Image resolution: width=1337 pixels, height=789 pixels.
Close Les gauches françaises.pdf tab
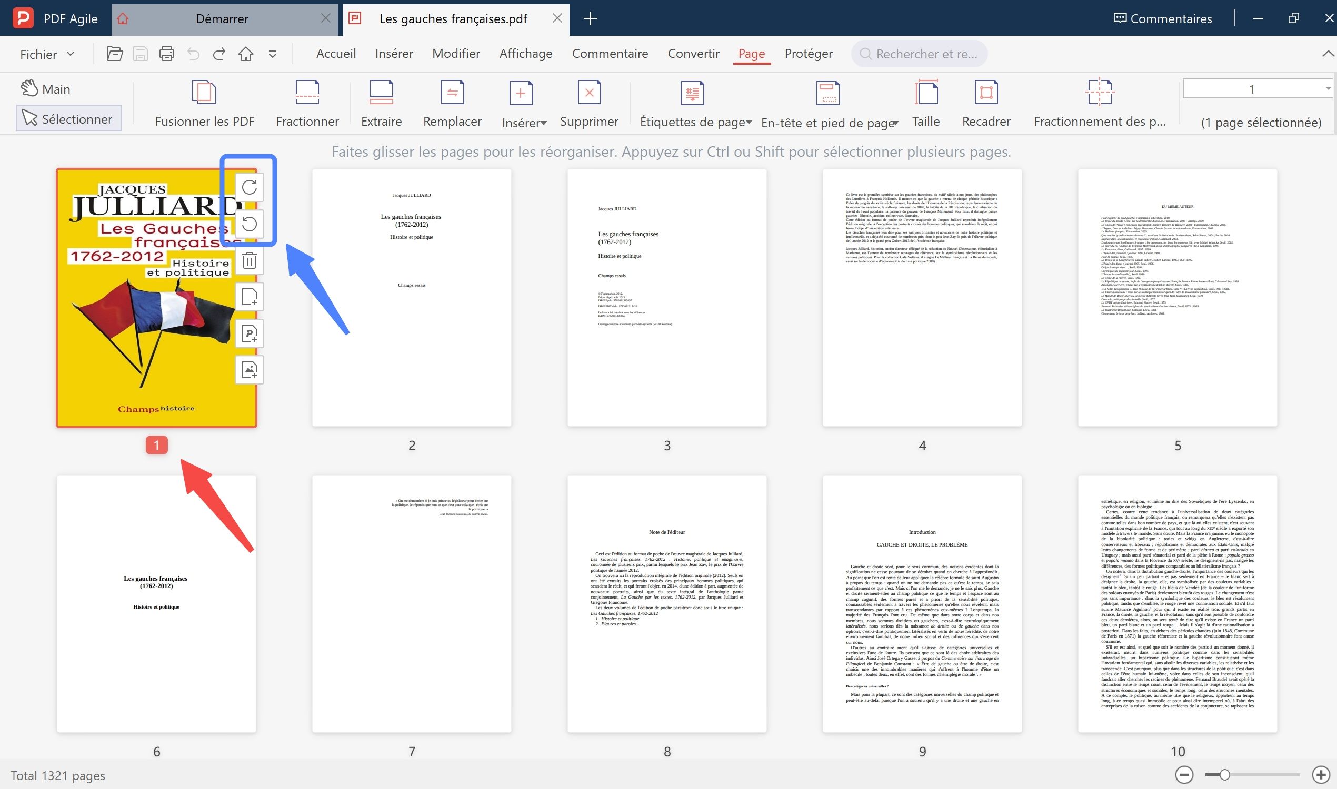557,18
